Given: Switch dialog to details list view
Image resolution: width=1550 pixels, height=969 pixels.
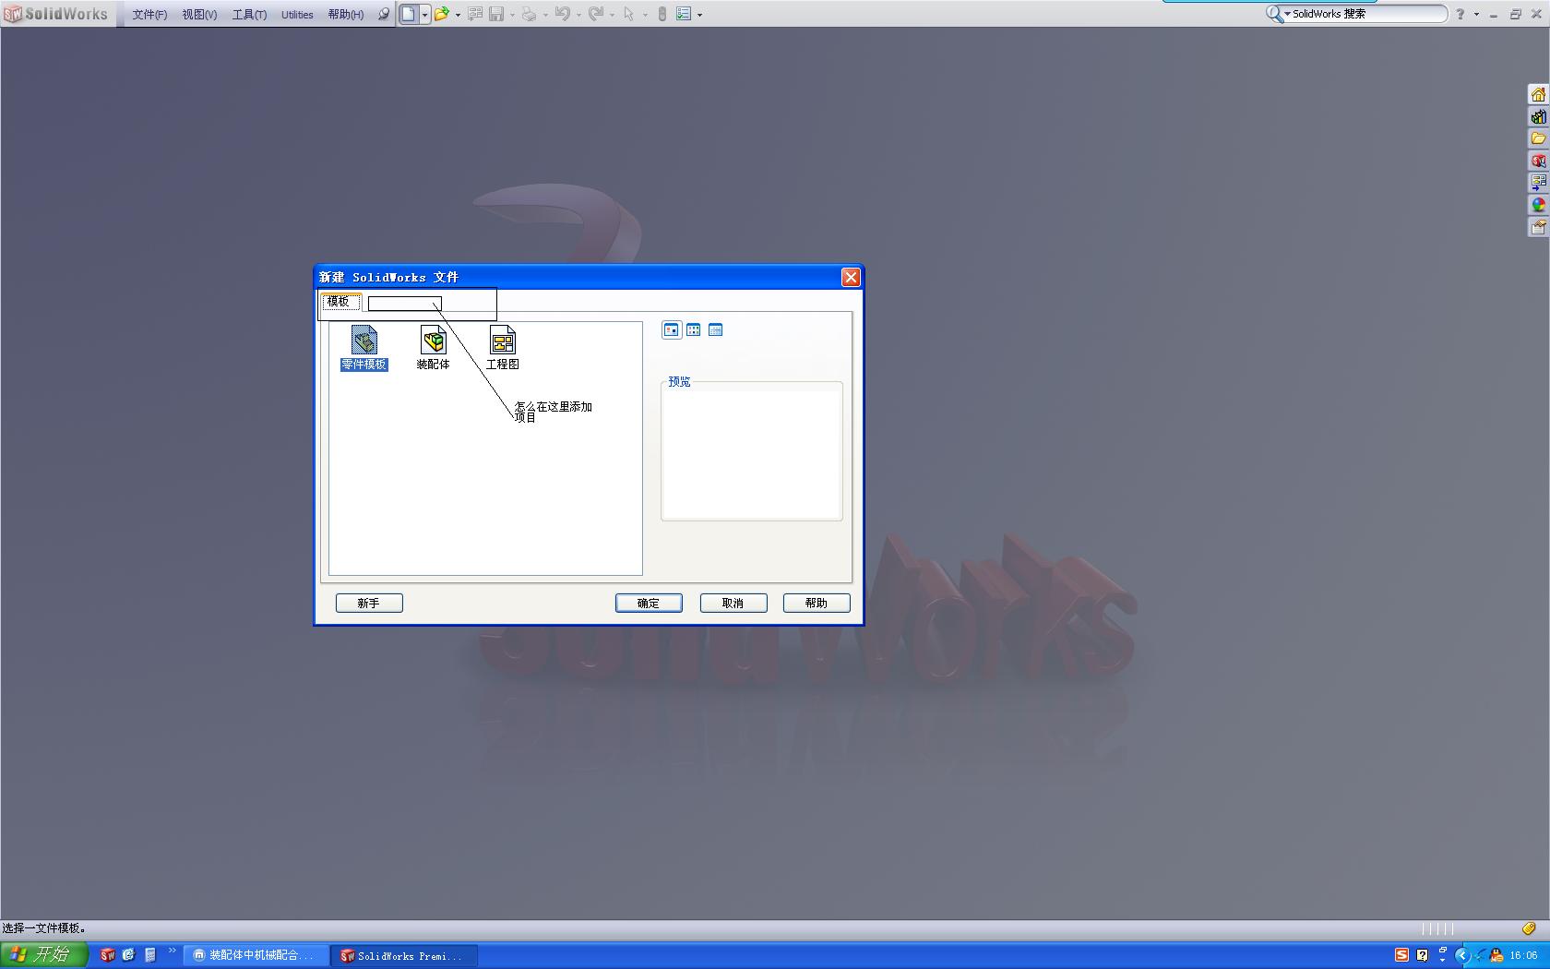Looking at the screenshot, I should click(x=716, y=329).
